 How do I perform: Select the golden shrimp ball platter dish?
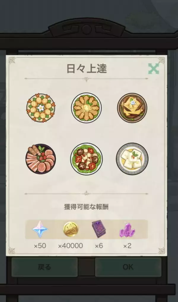[41, 108]
